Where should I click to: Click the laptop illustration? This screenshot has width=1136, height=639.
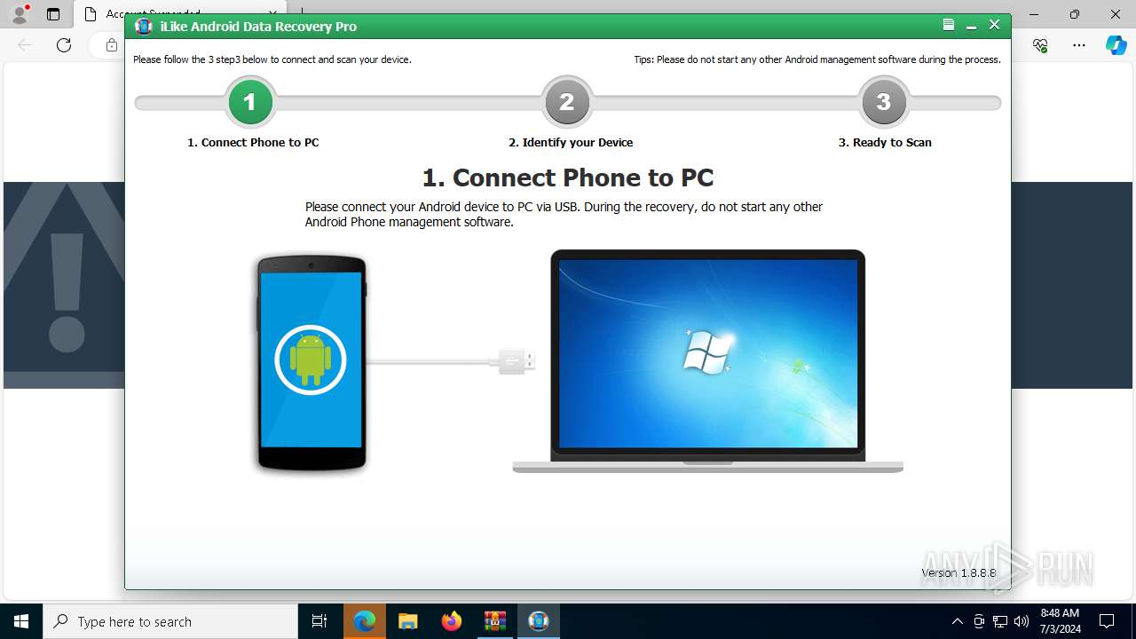[707, 361]
